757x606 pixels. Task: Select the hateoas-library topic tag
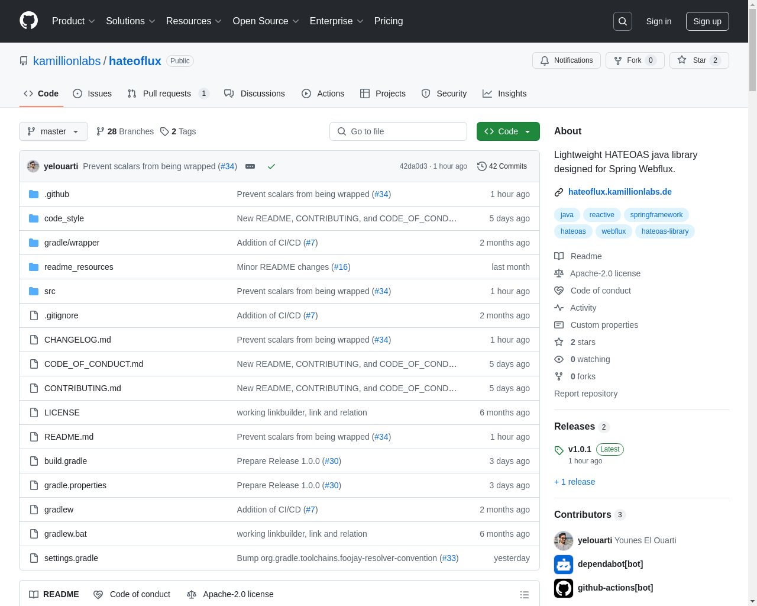665,231
